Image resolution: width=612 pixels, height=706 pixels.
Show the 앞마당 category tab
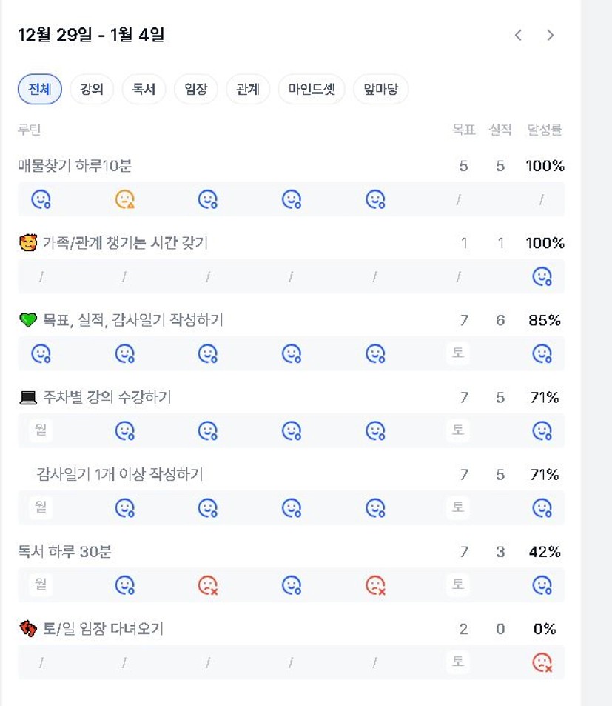click(380, 90)
